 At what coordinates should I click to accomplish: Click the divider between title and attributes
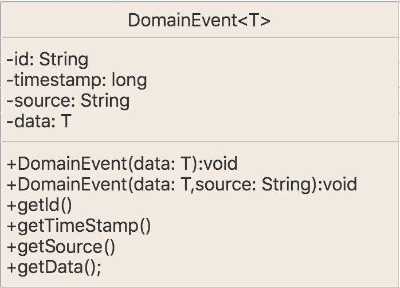[x=200, y=37]
